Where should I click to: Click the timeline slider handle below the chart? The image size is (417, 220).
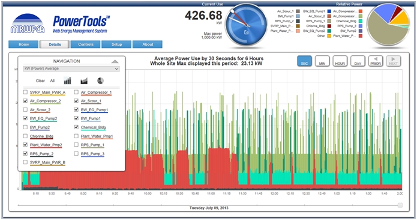(x=400, y=205)
